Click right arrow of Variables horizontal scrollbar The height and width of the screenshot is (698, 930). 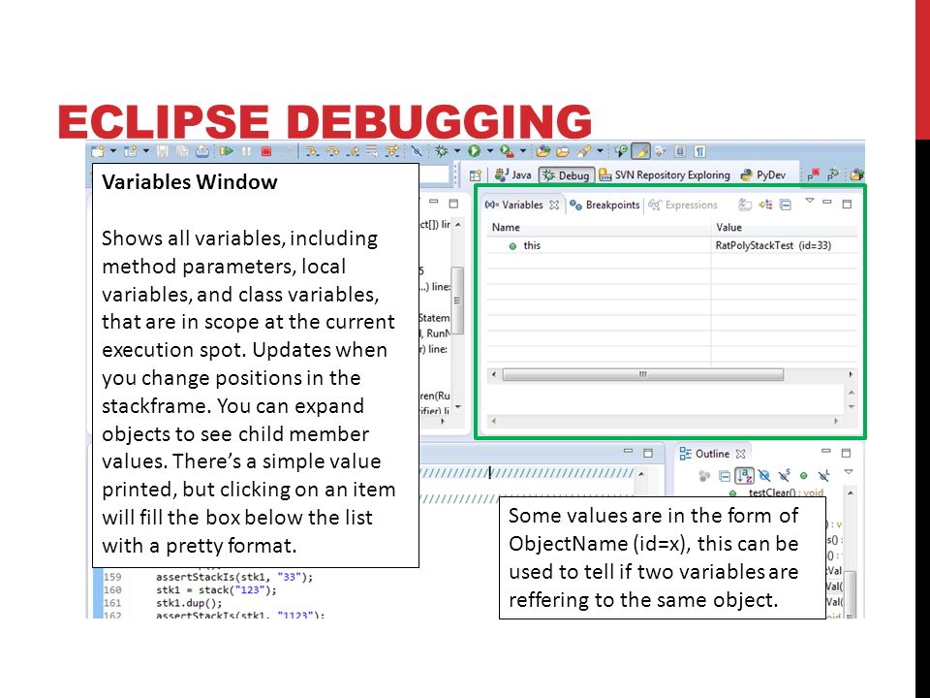pos(851,374)
